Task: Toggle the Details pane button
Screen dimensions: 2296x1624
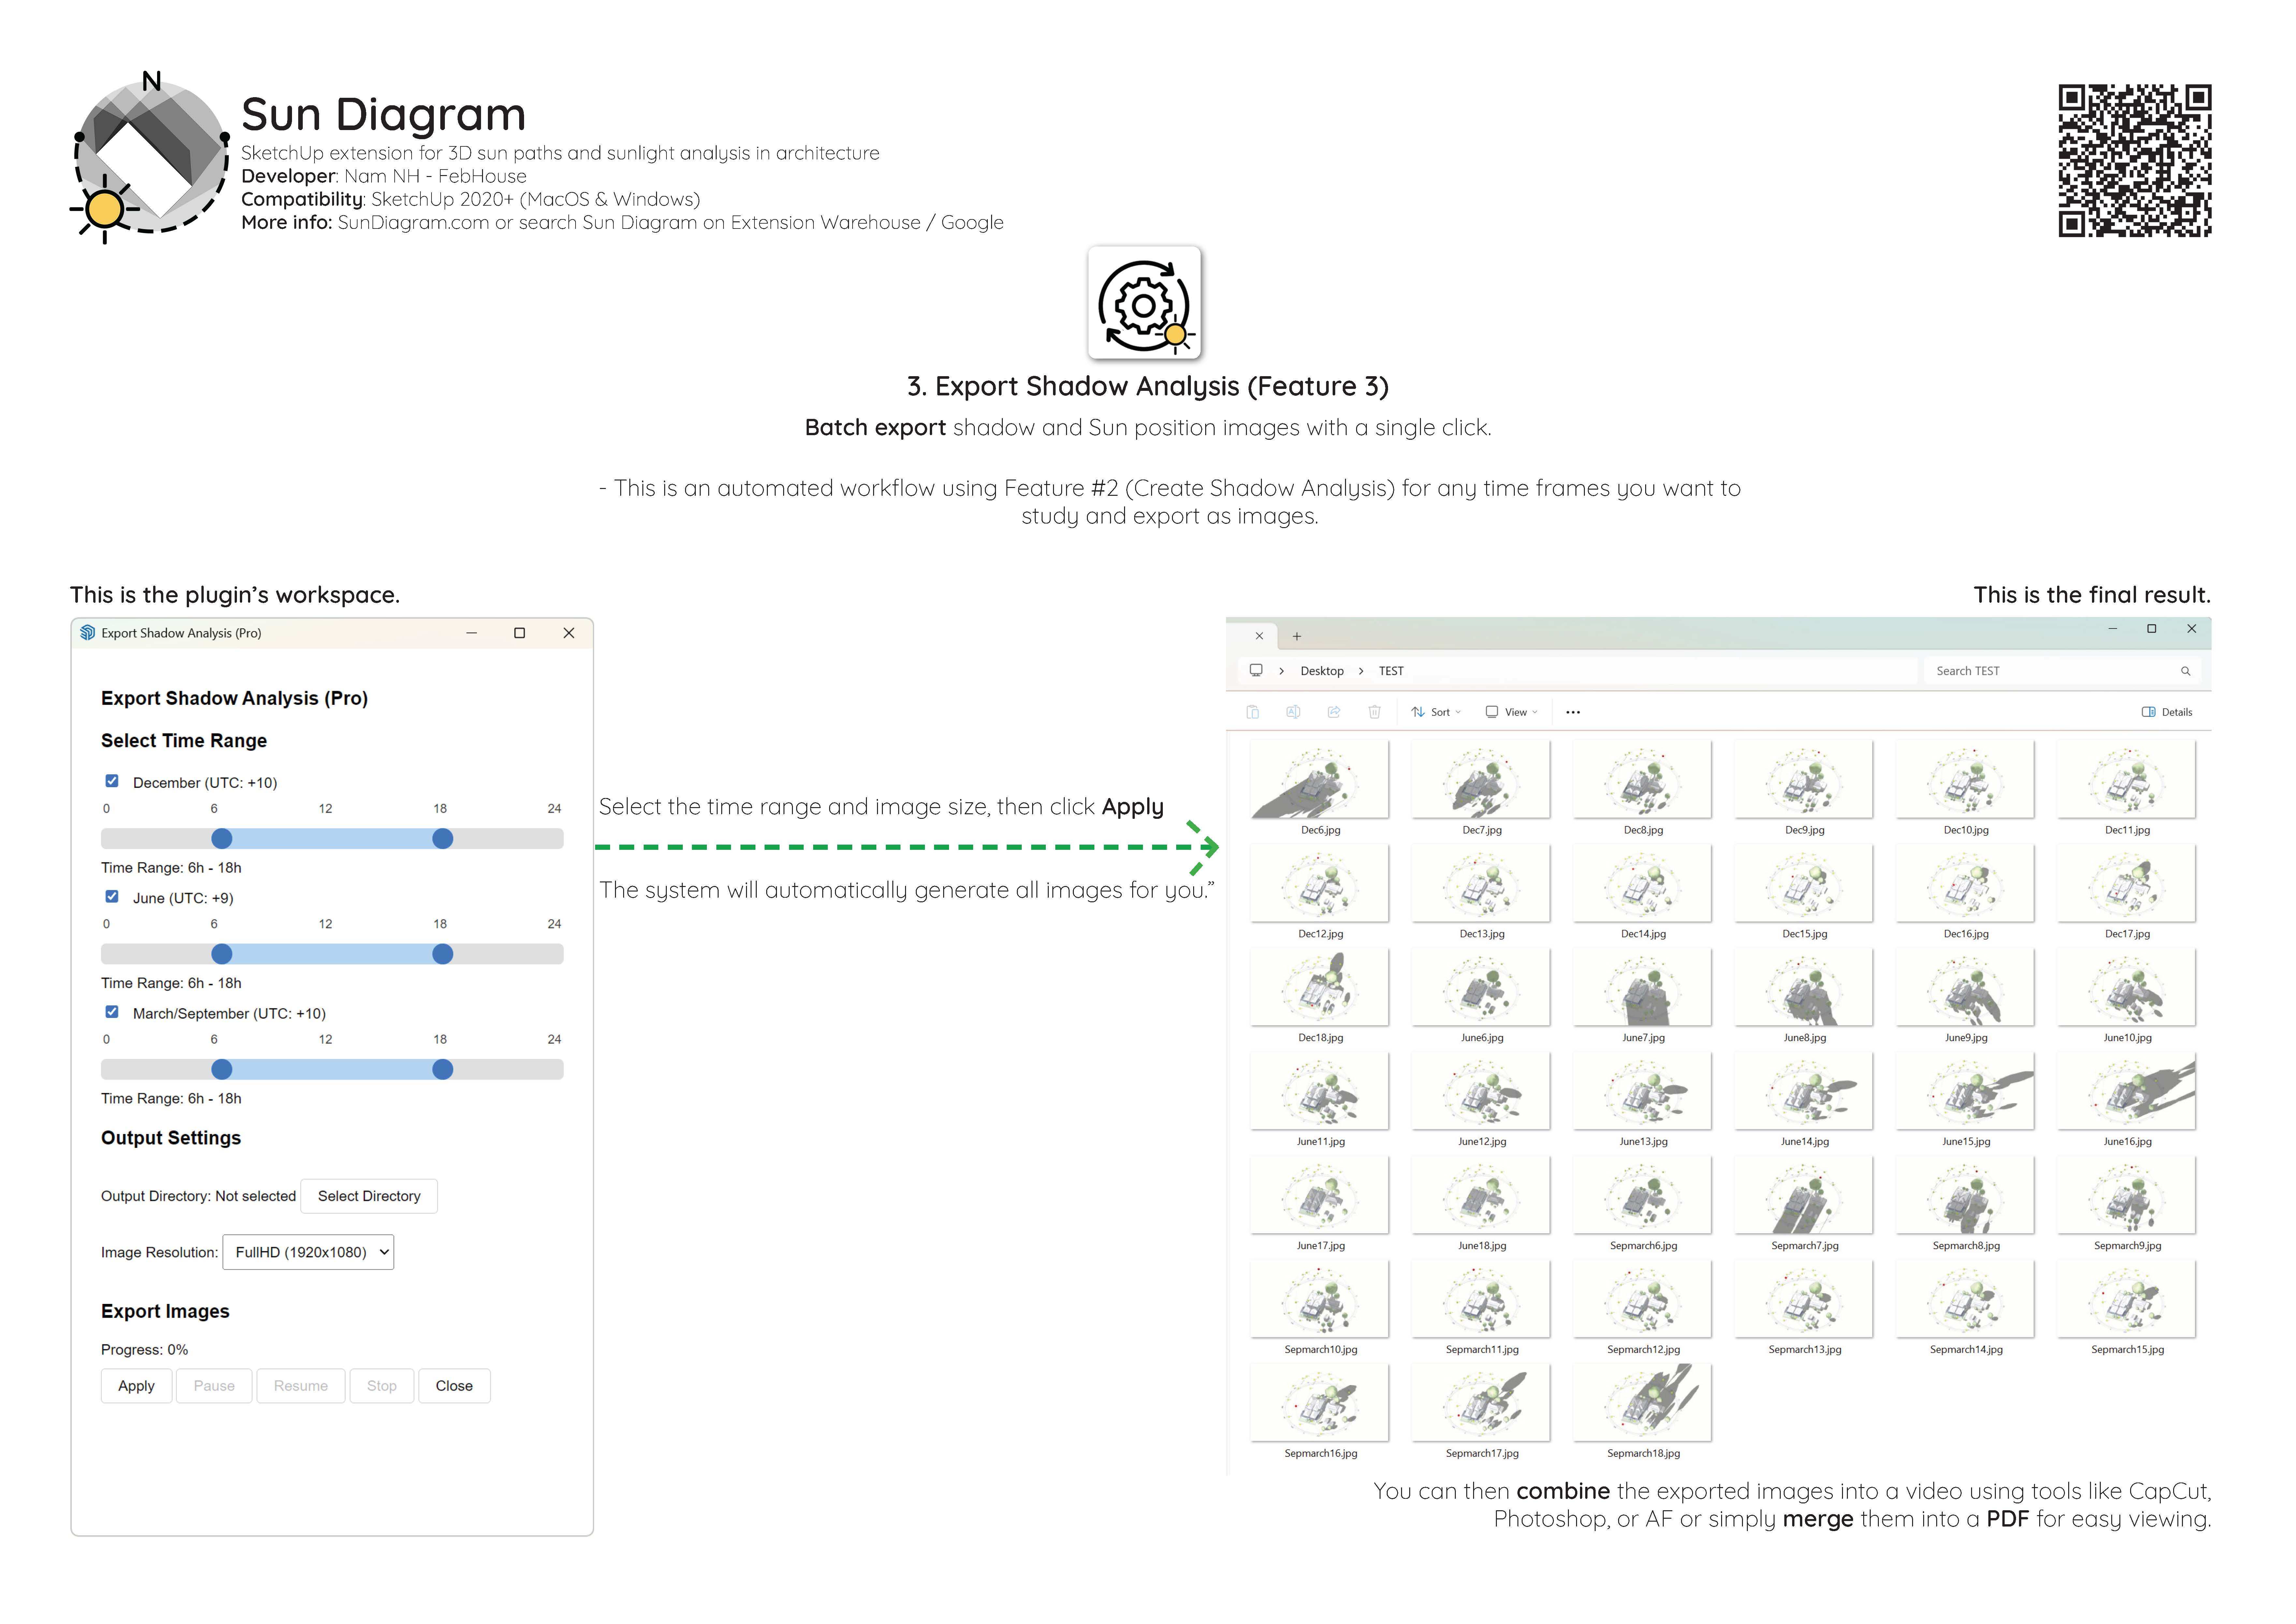Action: (x=2166, y=712)
